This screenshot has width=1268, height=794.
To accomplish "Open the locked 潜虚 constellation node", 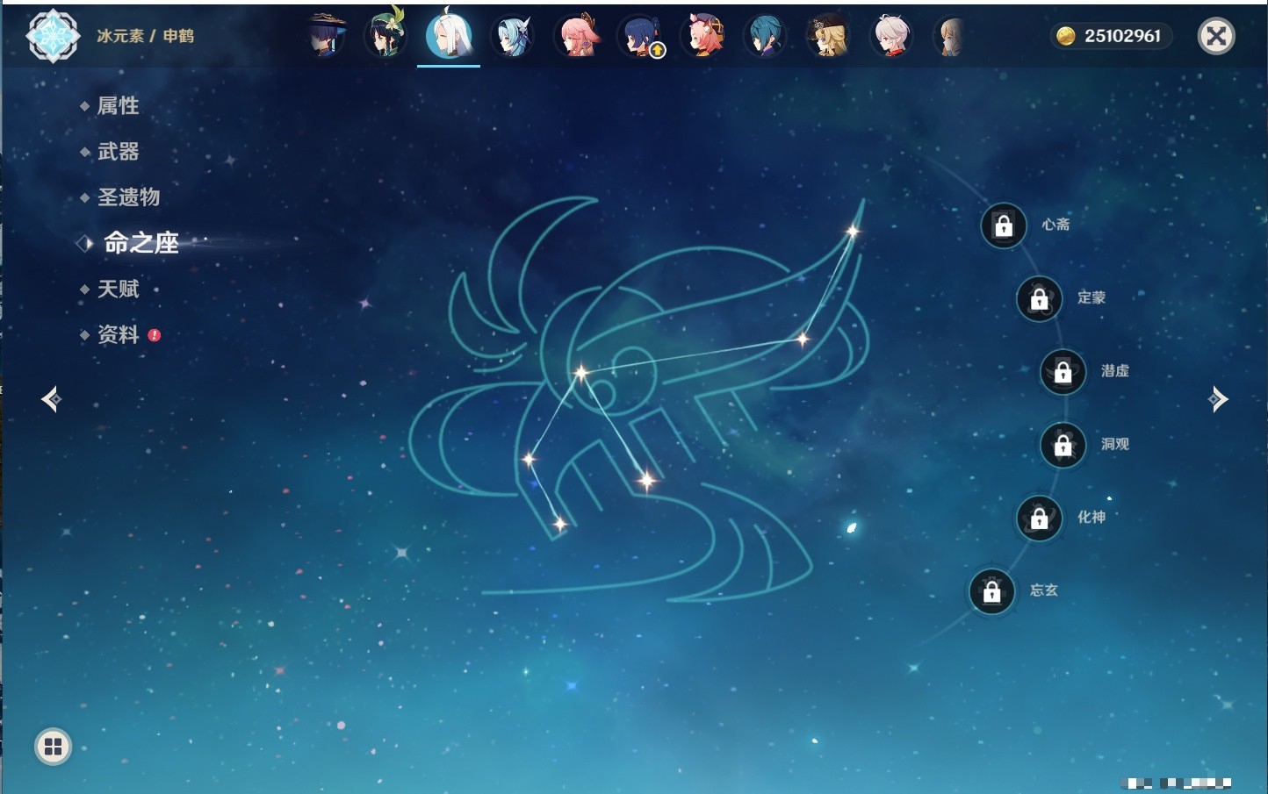I will [1063, 371].
